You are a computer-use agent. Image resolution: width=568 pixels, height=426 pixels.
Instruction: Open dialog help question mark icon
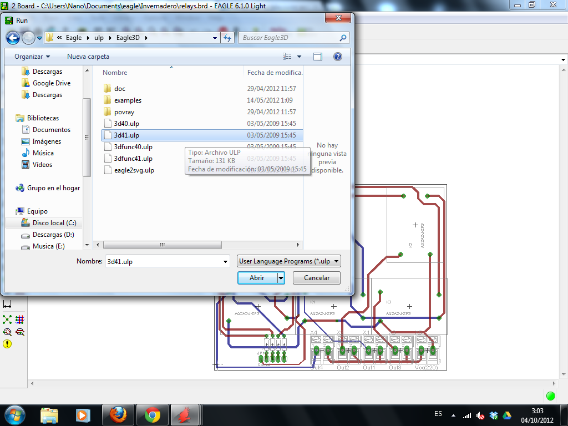coord(338,57)
